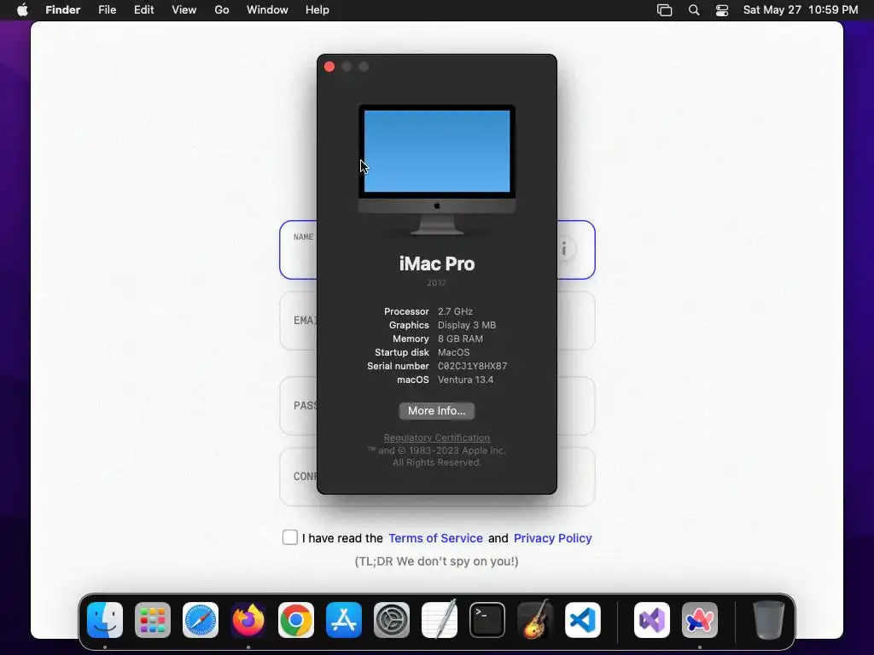Screen dimensions: 874x655
Task: Open TextEdit from the dock
Action: 440,620
